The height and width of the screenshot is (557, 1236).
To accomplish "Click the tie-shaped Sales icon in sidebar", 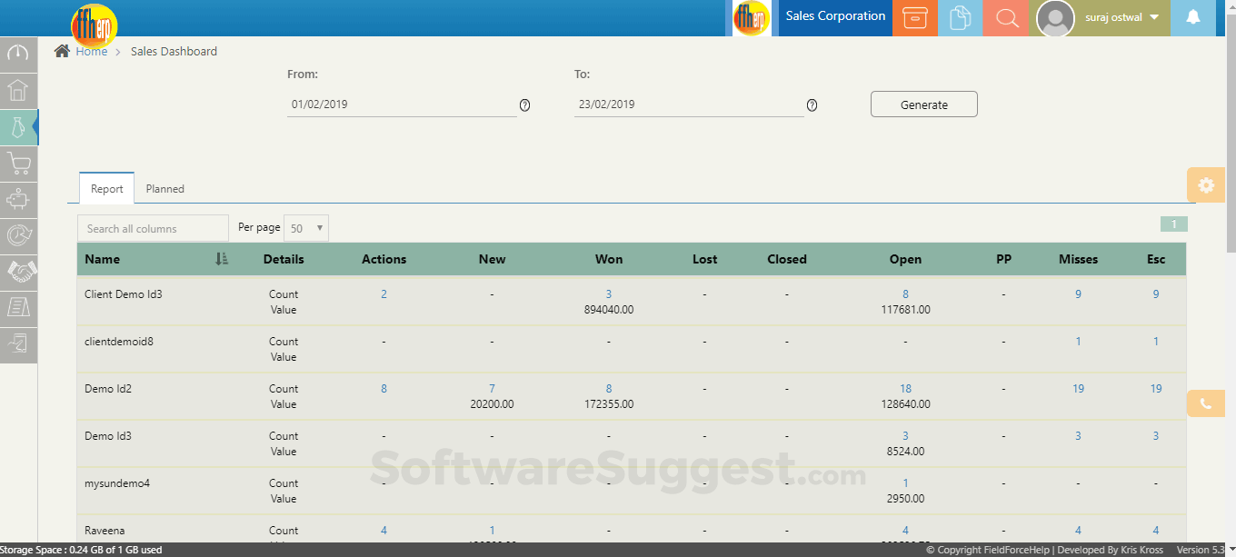I will pyautogui.click(x=18, y=127).
